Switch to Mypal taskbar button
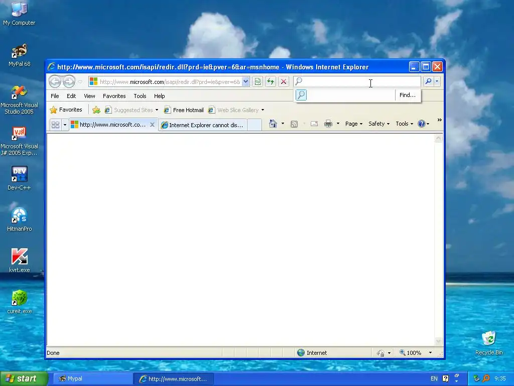This screenshot has width=514, height=386. [x=92, y=379]
